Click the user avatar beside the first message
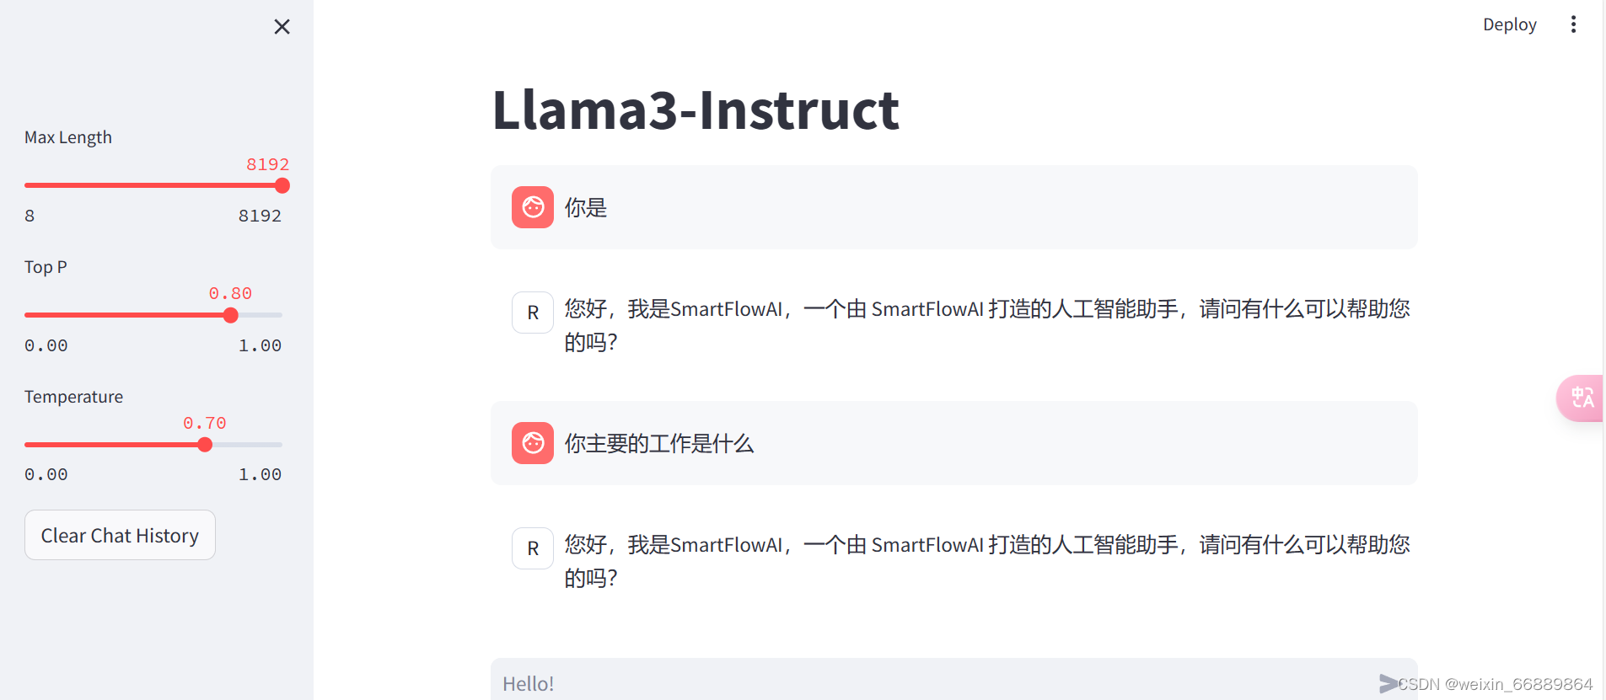Image resolution: width=1606 pixels, height=700 pixels. (532, 207)
